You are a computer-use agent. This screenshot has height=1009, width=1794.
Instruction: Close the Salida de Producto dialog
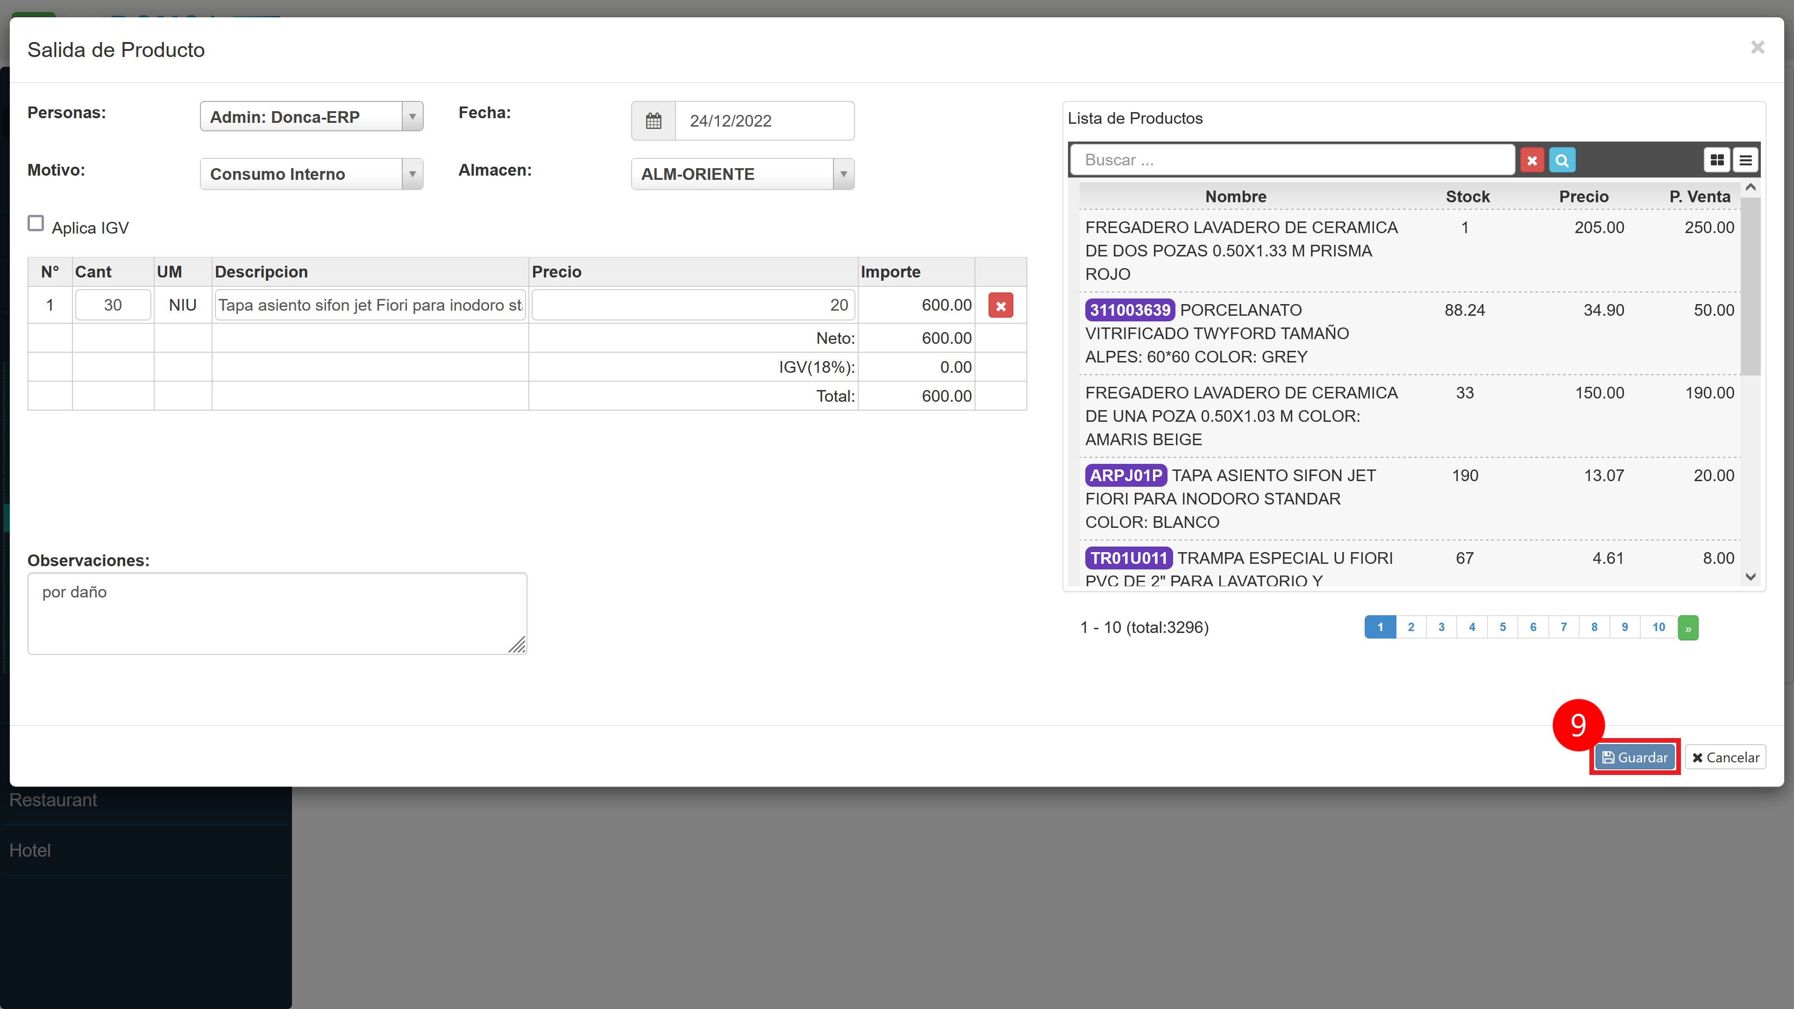click(x=1757, y=47)
